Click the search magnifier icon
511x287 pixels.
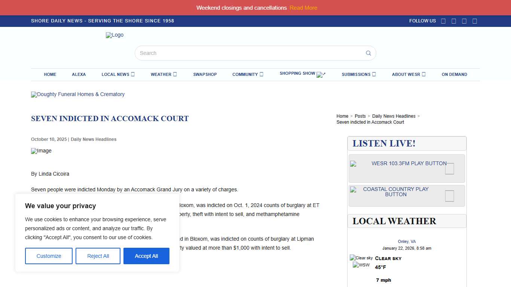pyautogui.click(x=368, y=53)
